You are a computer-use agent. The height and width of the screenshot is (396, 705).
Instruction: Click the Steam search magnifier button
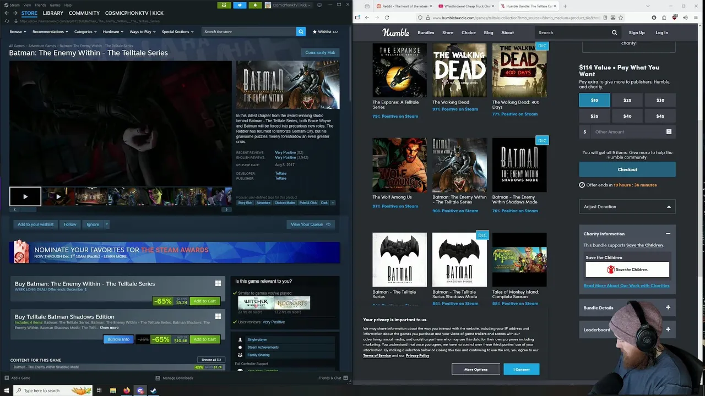(x=301, y=31)
